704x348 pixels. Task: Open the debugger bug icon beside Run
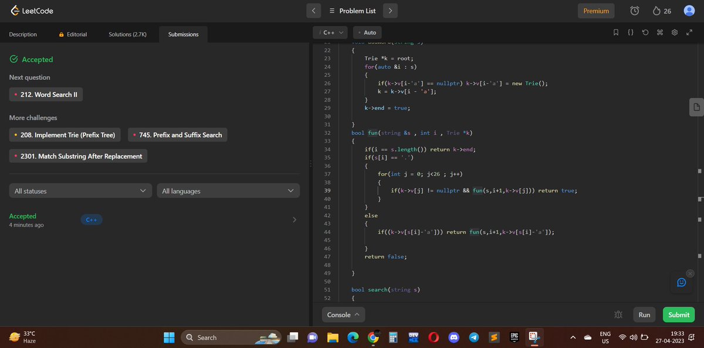[x=618, y=315]
